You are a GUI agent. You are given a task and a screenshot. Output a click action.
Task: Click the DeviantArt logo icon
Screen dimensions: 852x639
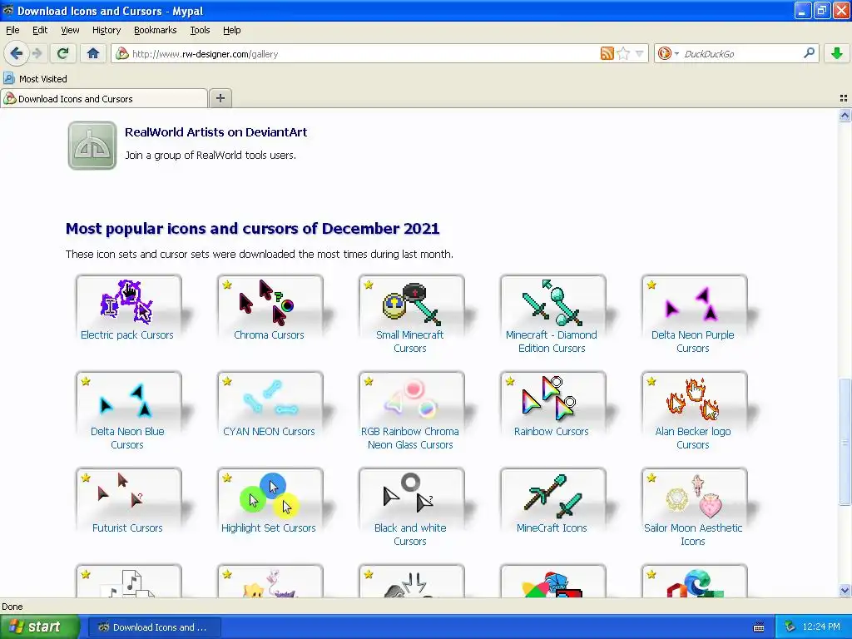[x=92, y=146]
